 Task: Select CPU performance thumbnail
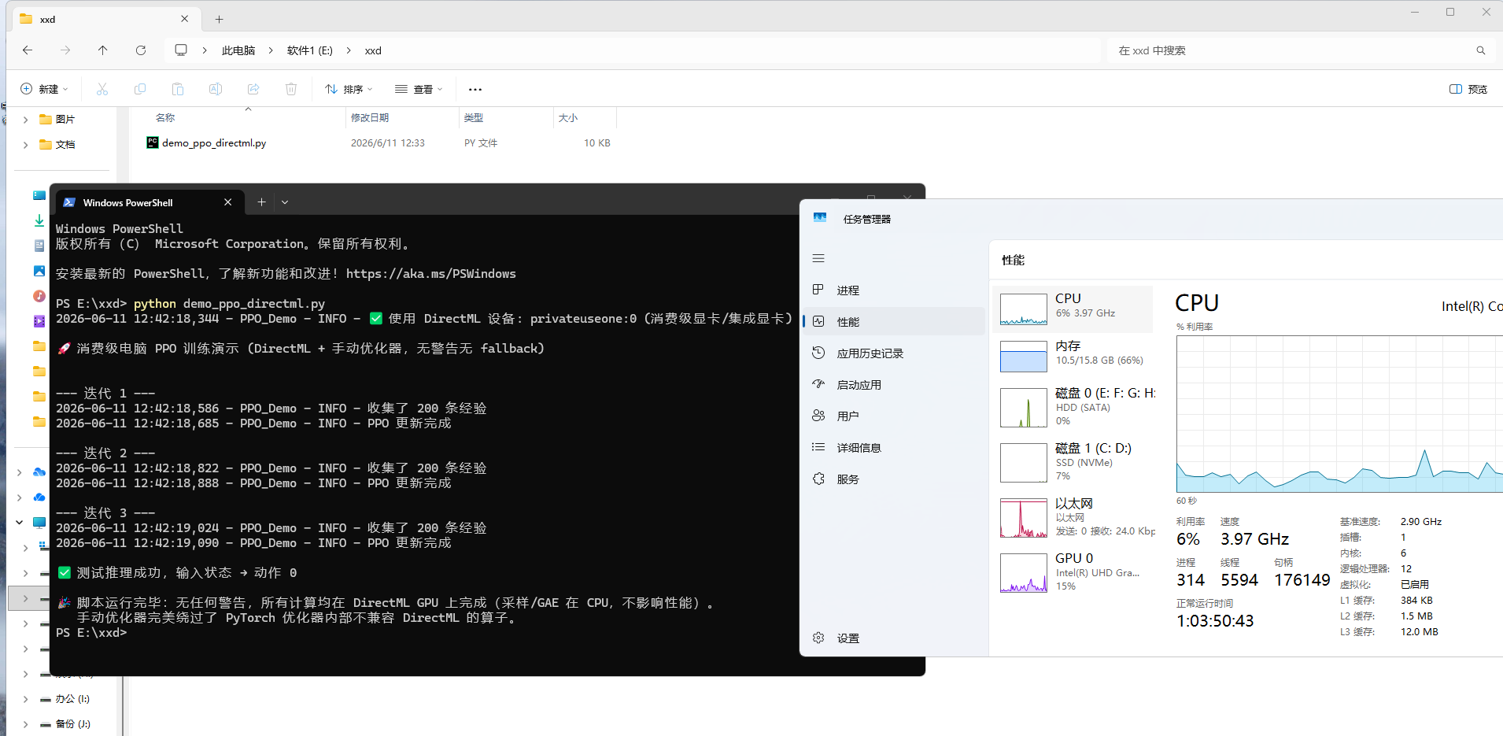1074,309
